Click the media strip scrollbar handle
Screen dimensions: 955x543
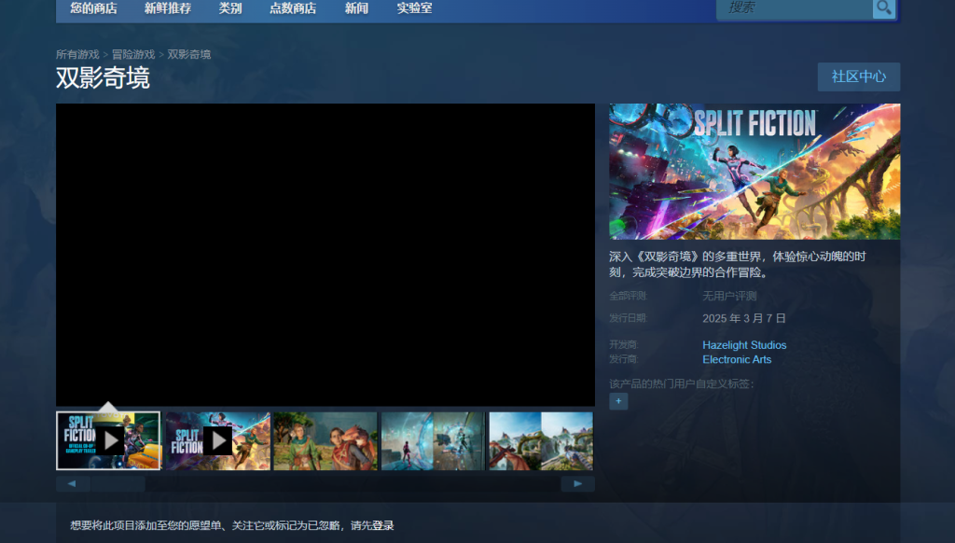point(118,484)
